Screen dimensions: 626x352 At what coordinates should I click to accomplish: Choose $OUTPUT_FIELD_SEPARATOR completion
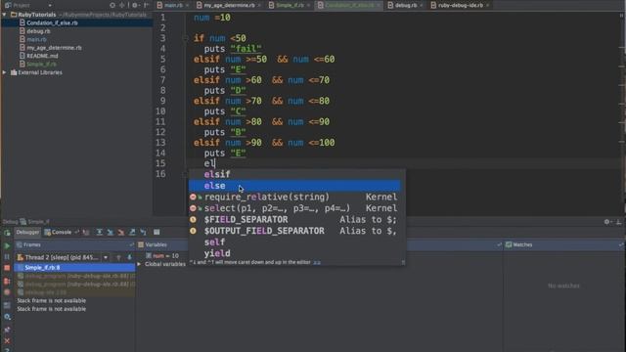294,231
